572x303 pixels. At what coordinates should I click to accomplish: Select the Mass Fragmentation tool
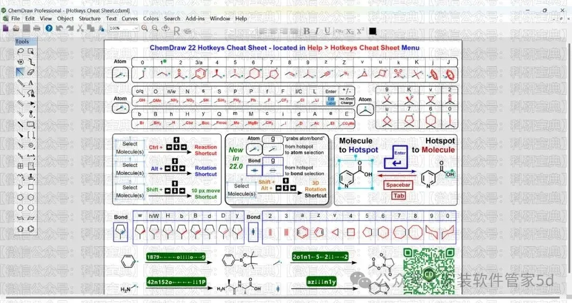tap(31, 61)
